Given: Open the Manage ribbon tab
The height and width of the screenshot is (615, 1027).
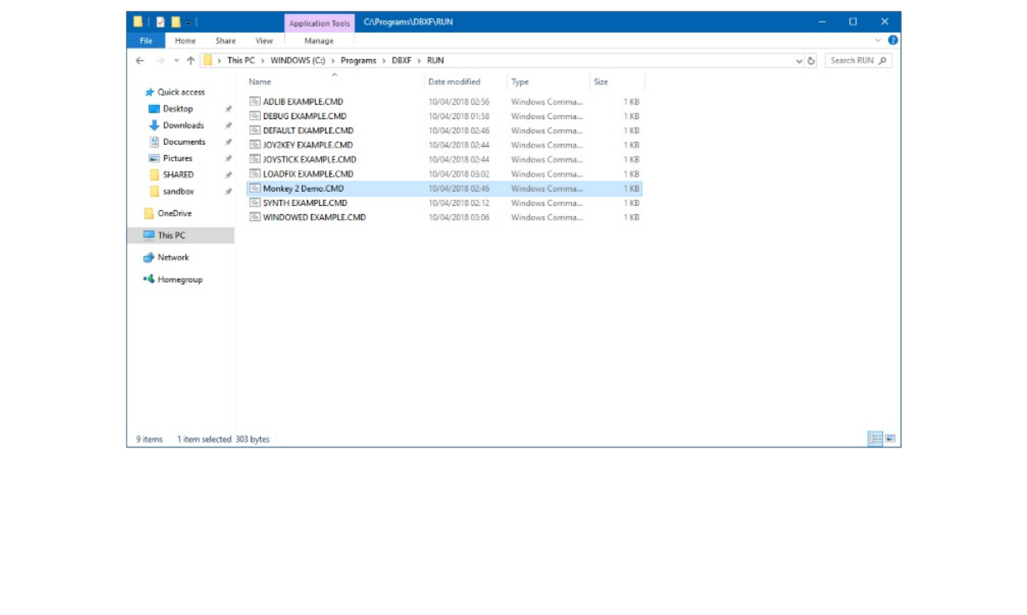Looking at the screenshot, I should (318, 41).
